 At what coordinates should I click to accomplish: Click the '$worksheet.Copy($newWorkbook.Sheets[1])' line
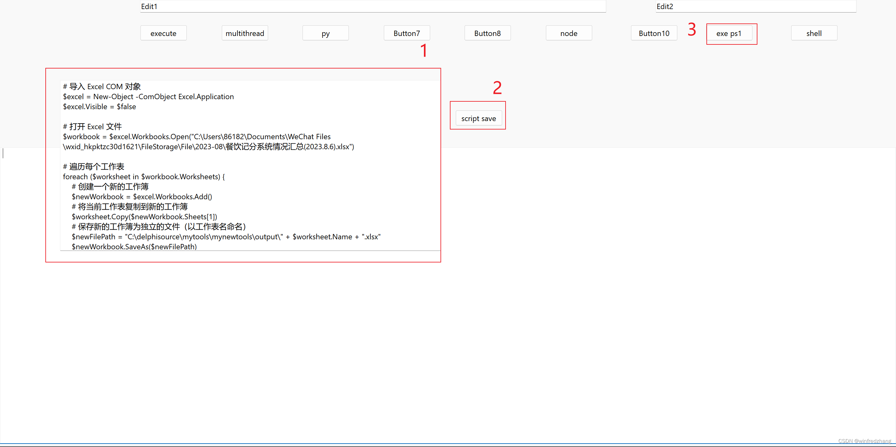pyautogui.click(x=144, y=216)
